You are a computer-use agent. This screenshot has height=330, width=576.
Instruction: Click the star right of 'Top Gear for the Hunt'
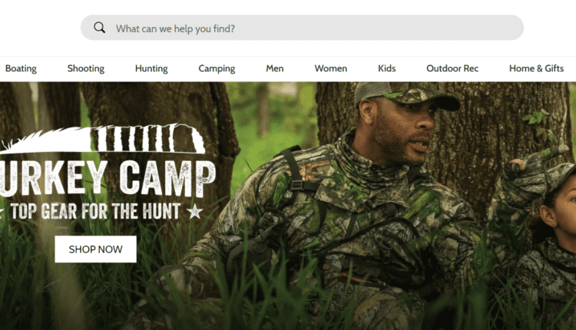coord(195,212)
